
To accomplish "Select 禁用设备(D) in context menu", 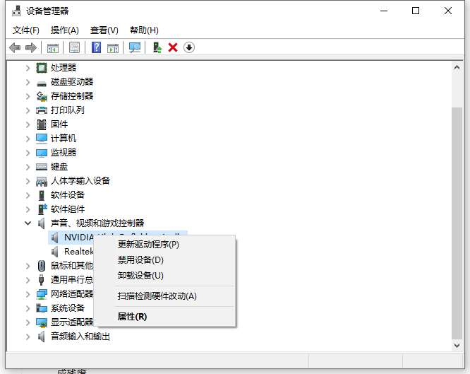I will point(140,260).
